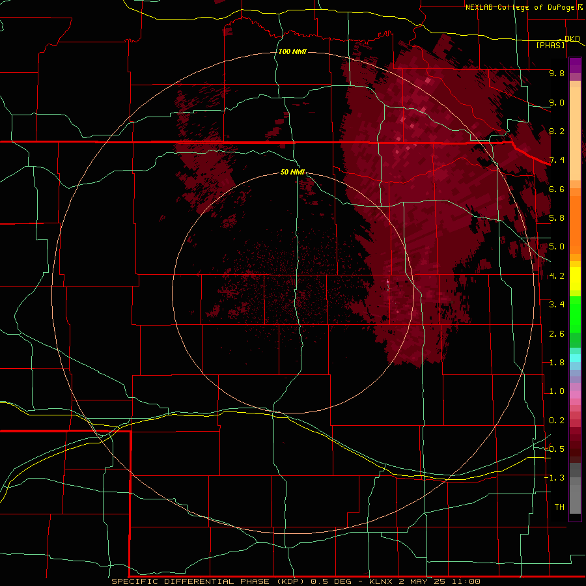
Task: Click the 3.4 scale value
Action: coord(557,305)
